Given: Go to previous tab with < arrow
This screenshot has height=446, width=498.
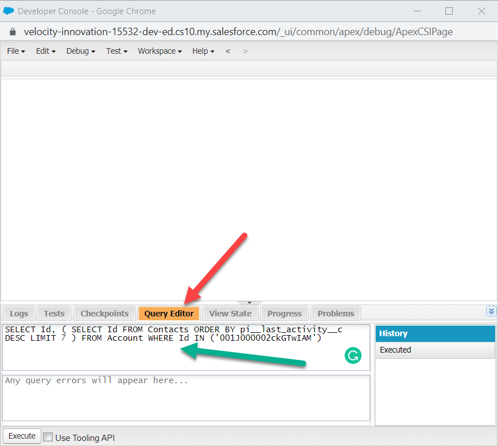Looking at the screenshot, I should coord(227,51).
